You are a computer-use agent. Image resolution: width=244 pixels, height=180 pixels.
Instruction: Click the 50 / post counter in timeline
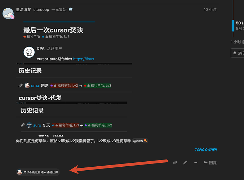[240, 23]
